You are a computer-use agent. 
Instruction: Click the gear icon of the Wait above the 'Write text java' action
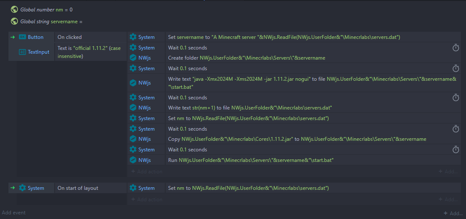(x=133, y=68)
